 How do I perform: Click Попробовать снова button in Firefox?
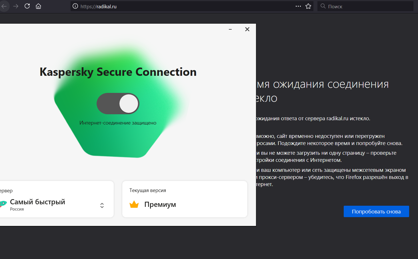click(x=376, y=211)
